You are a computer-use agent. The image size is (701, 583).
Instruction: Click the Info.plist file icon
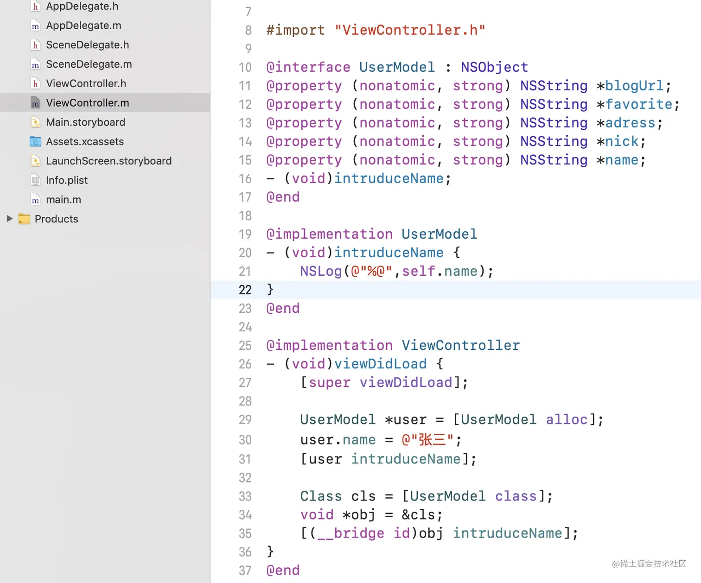(35, 180)
